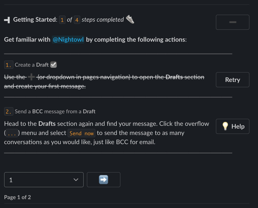Click the plus icon in step one
The height and width of the screenshot is (208, 258).
(x=31, y=77)
